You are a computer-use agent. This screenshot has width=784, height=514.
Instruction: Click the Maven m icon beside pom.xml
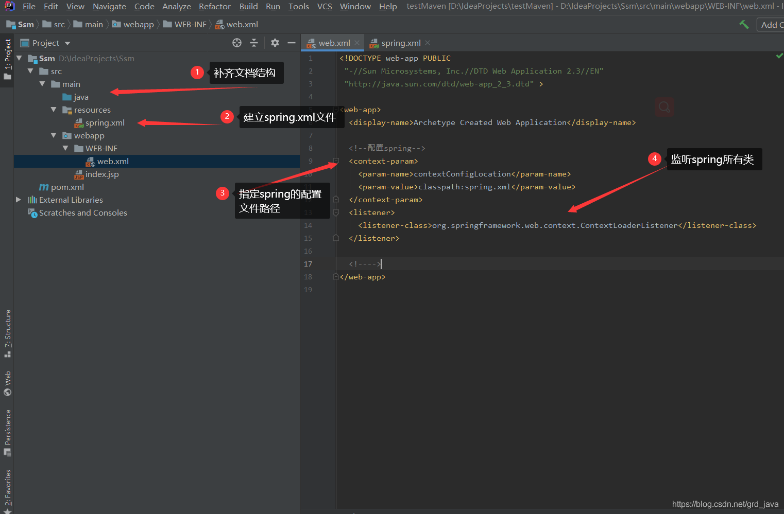coord(44,187)
